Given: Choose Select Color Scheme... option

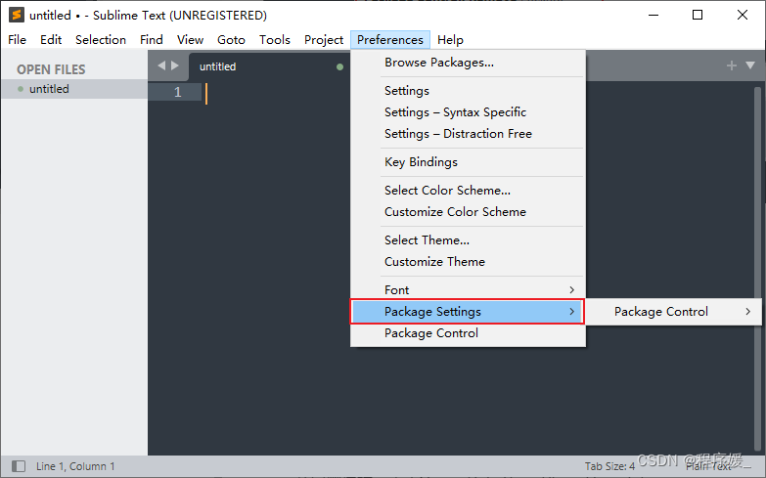Looking at the screenshot, I should click(x=447, y=190).
